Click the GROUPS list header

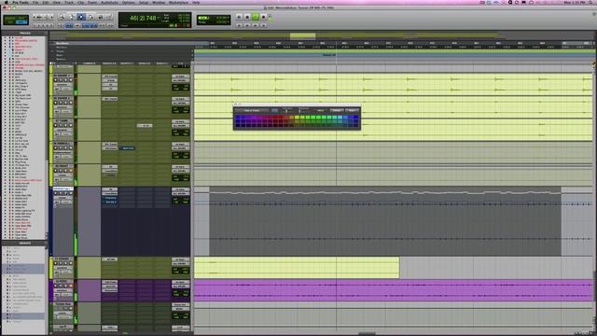point(25,243)
